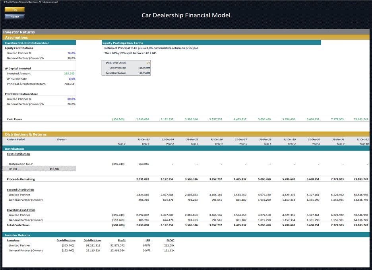
Task: Click Total Cash Flows Year 5 value 4.455.937
Action: click(x=240, y=225)
